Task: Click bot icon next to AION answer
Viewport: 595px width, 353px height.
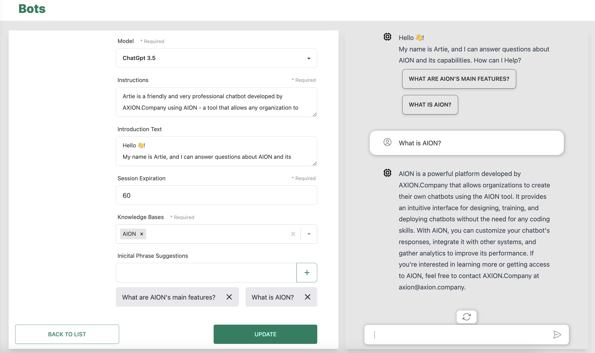Action: 387,173
